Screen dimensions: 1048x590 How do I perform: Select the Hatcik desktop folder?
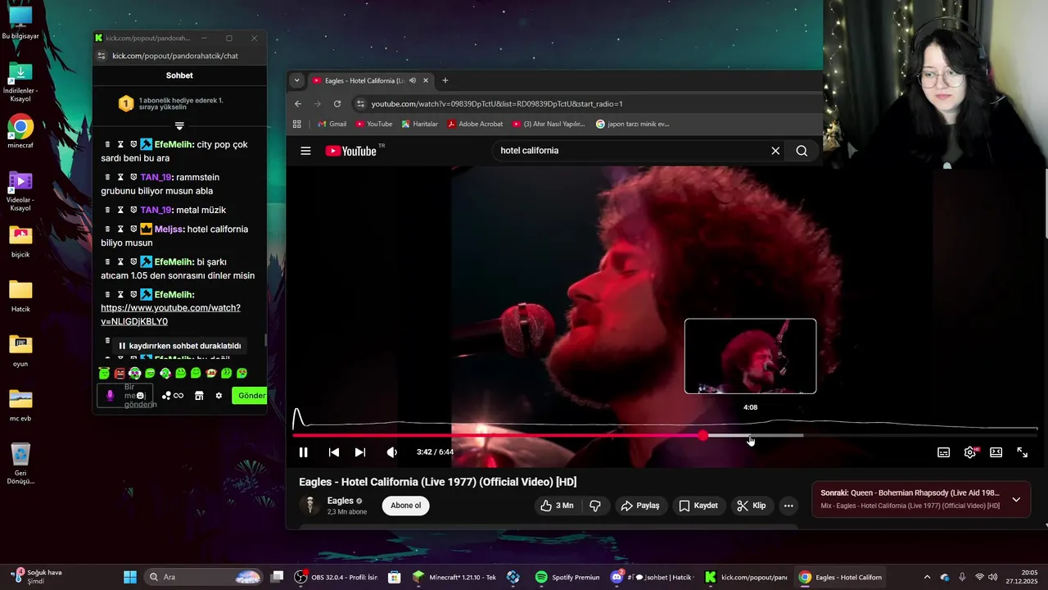click(20, 296)
